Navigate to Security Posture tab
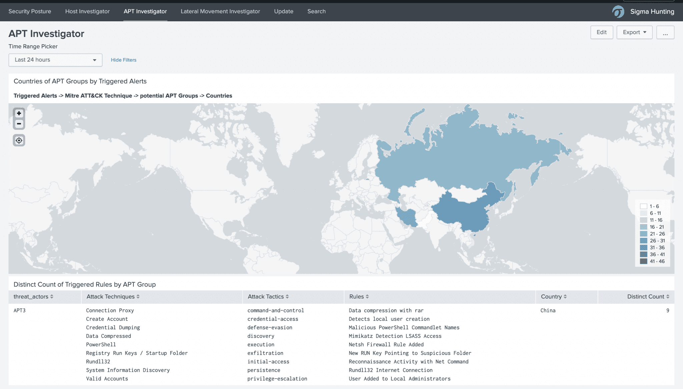Viewport: 683px width, 389px height. (29, 10)
